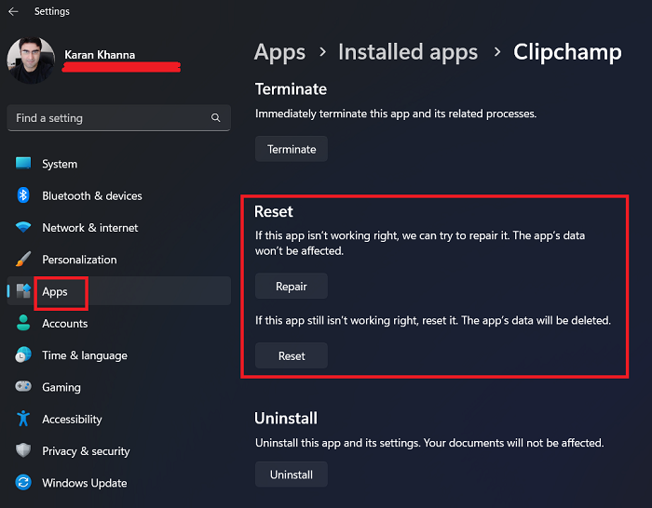Viewport: 652px width, 508px height.
Task: Click the Accounts person icon
Action: pos(24,324)
